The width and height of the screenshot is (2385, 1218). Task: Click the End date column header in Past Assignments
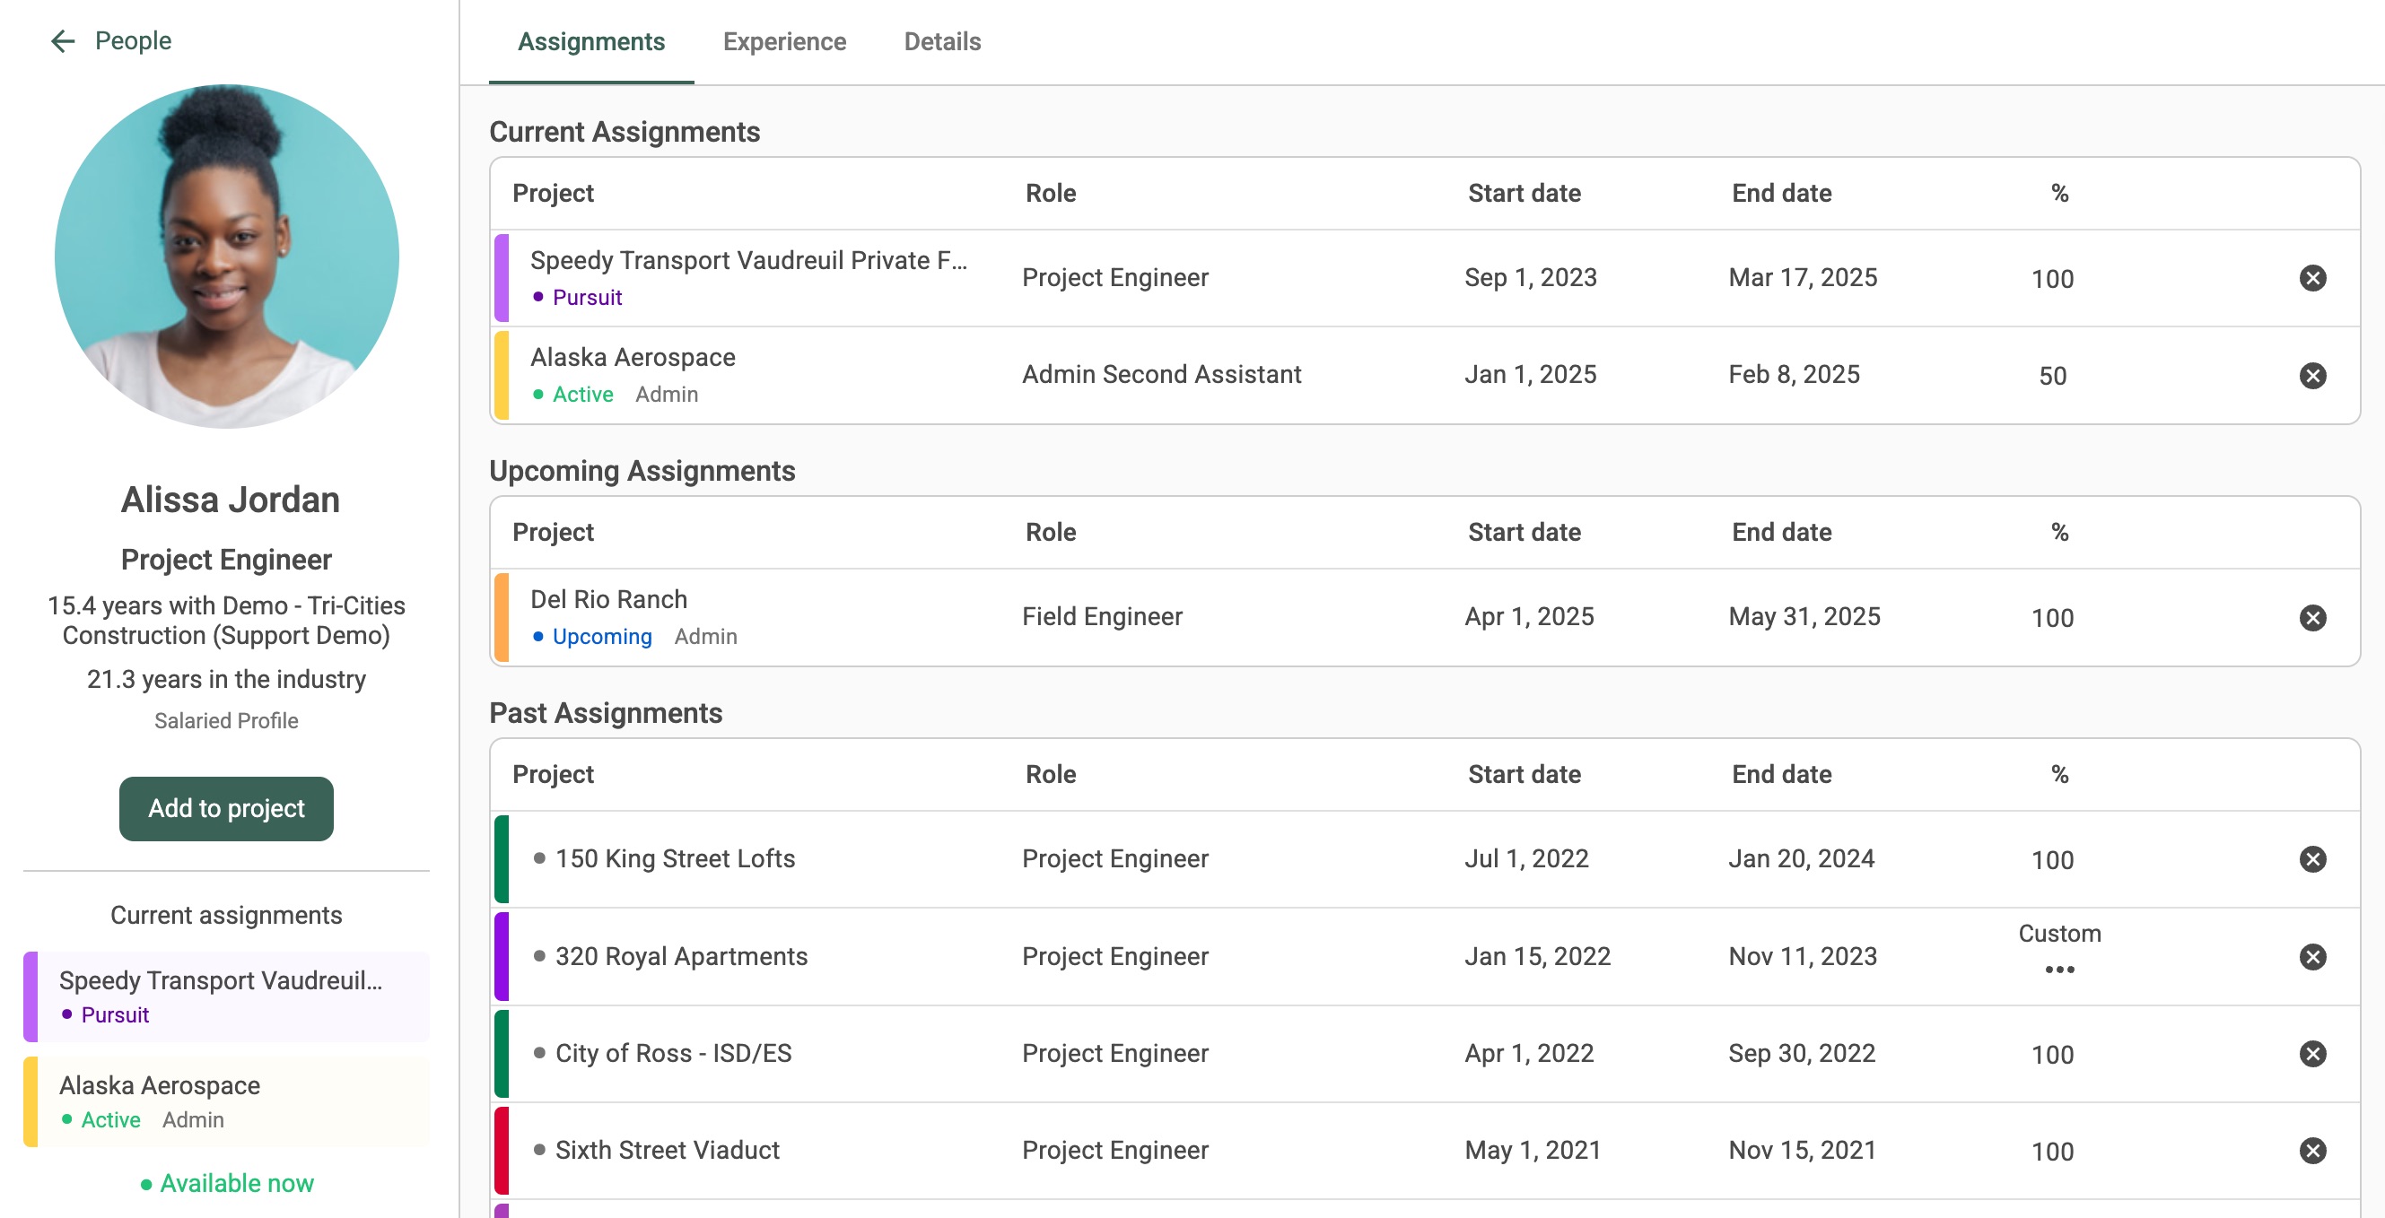(x=1781, y=774)
